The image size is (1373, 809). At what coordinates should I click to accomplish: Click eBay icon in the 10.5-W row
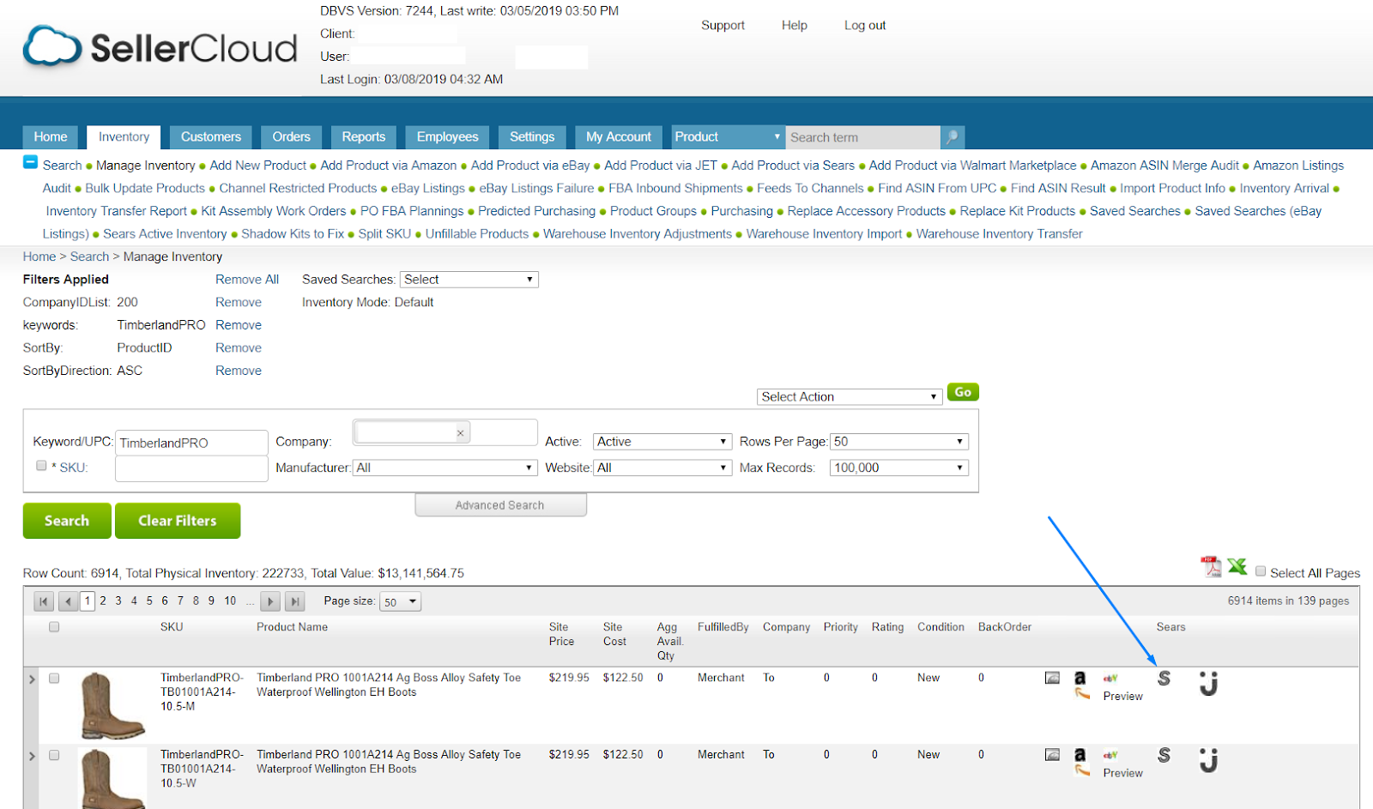coord(1110,755)
